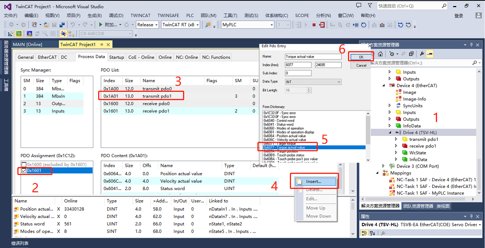Click Solution Explorer Properties wrench icon
This screenshot has height=248, width=485.
tap(422, 54)
